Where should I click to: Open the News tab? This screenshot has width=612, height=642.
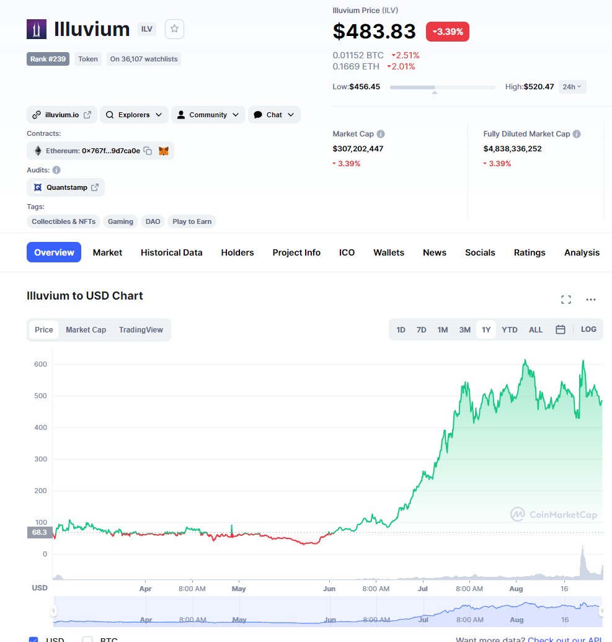tap(435, 252)
